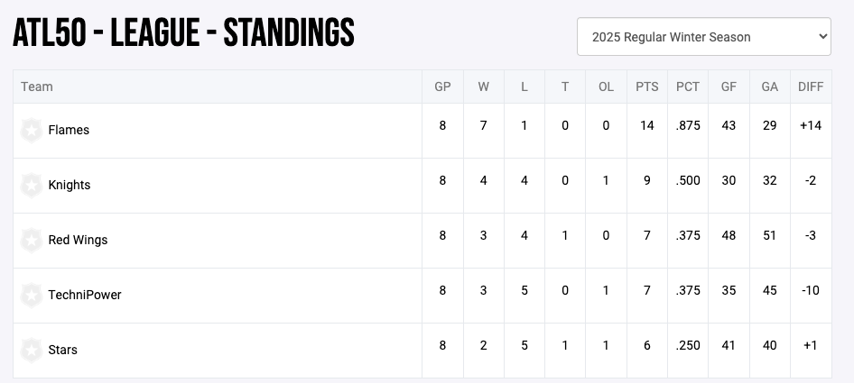Sort by the GF column header
Screen dimensions: 854x383
729,87
